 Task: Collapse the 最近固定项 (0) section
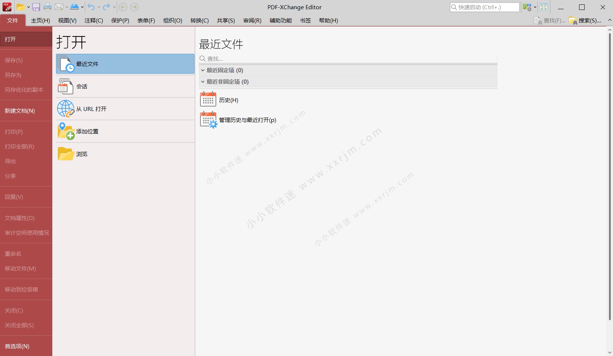(203, 70)
